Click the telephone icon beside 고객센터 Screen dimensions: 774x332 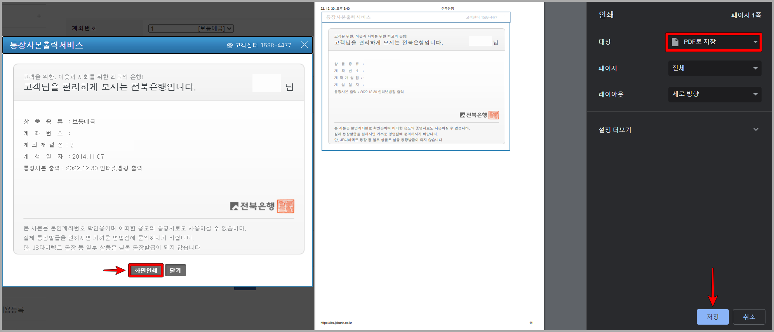[230, 45]
